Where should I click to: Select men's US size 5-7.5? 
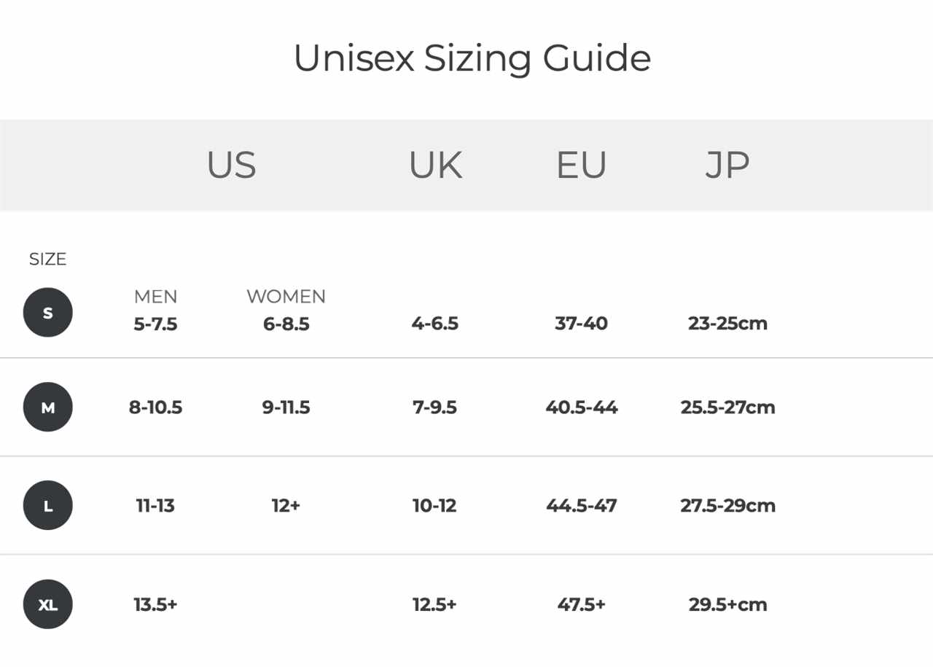pyautogui.click(x=155, y=324)
